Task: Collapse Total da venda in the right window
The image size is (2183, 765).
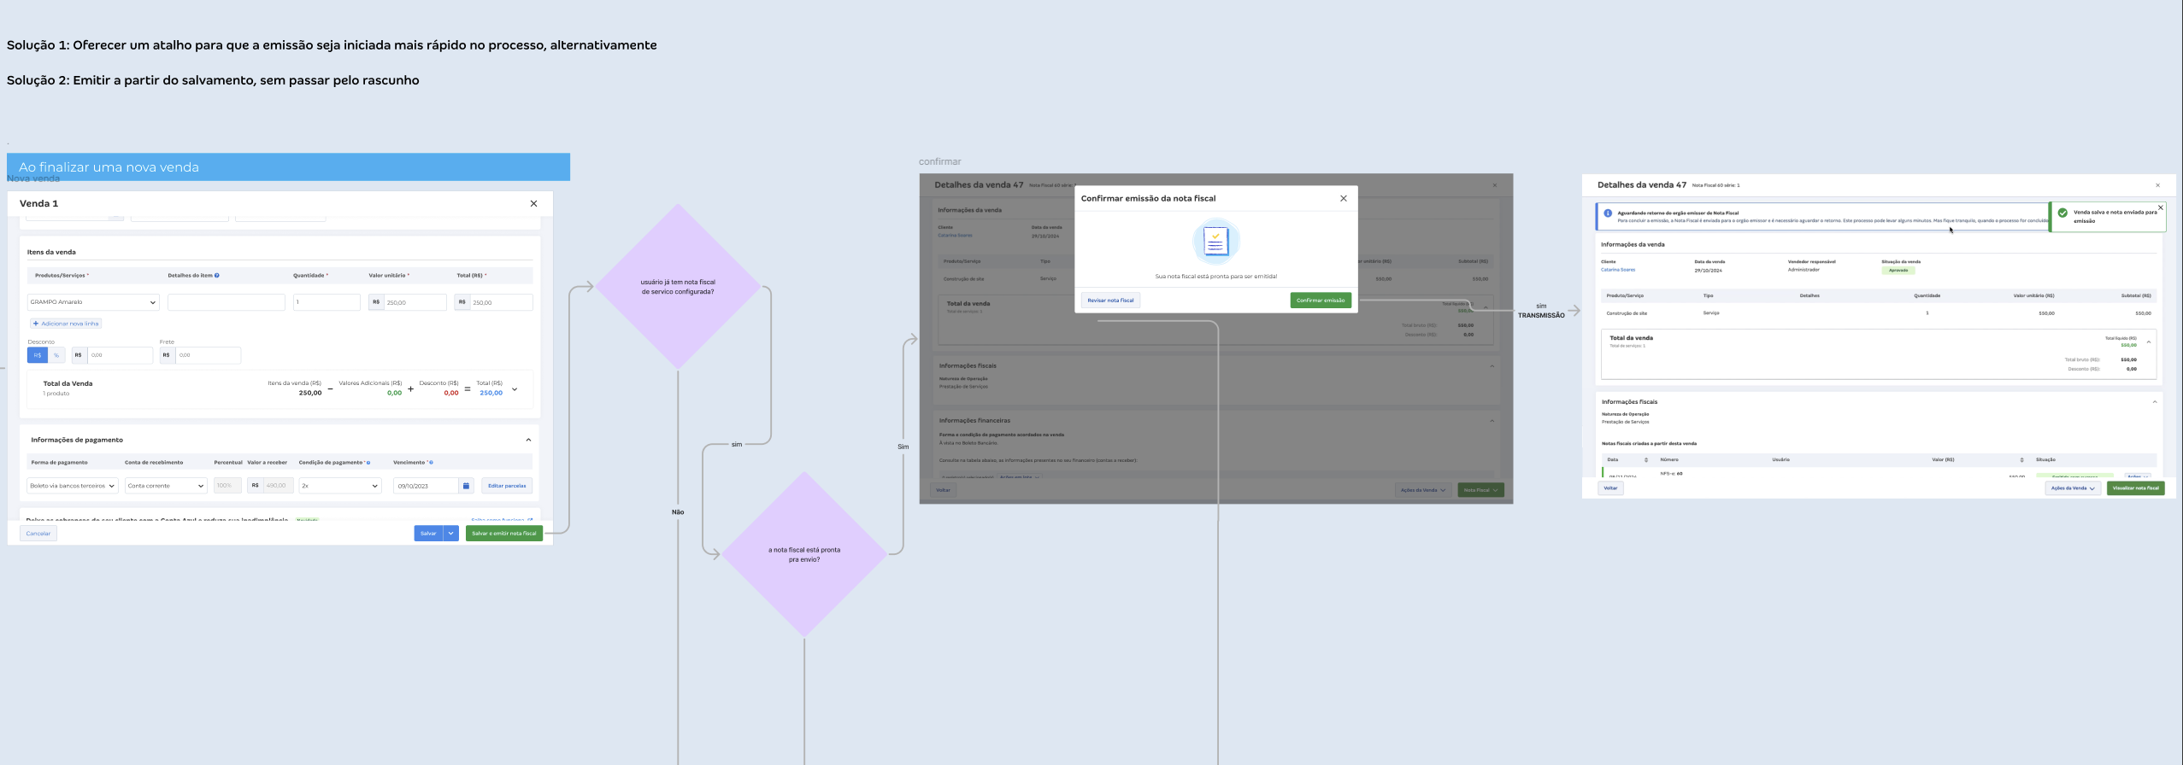Action: [x=2149, y=342]
